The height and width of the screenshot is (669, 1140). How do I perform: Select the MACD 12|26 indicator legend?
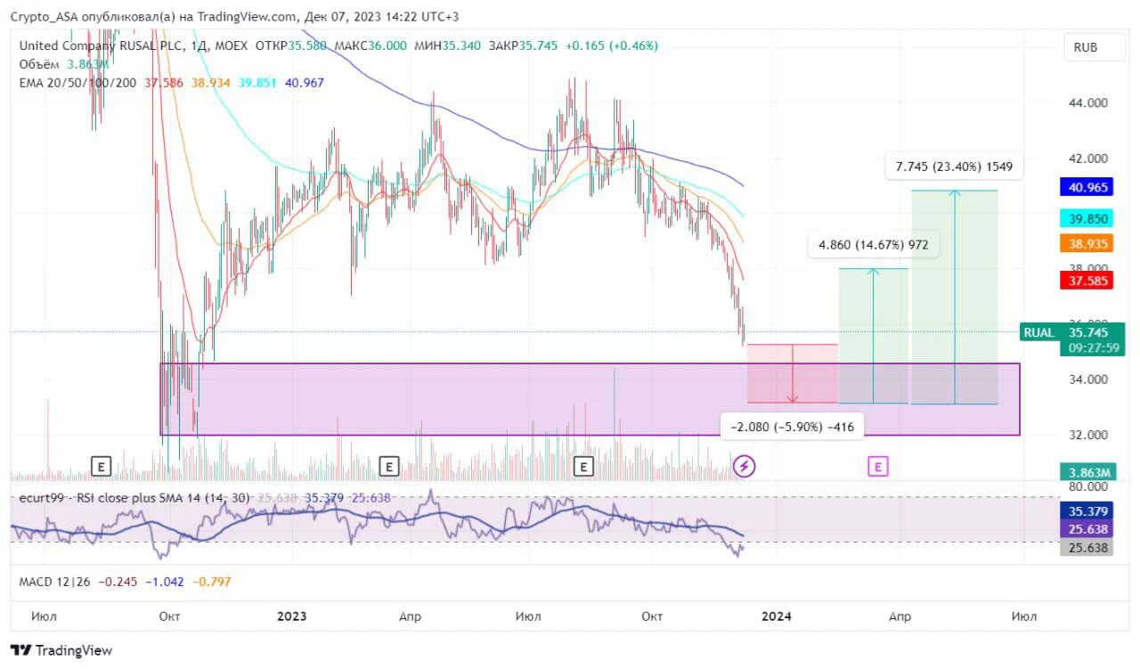tap(56, 582)
